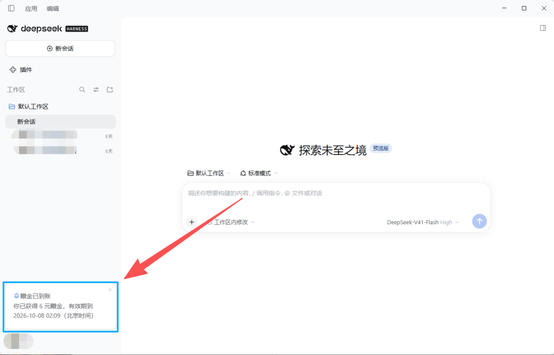
Task: Click the bell icon in notification
Action: pos(16,296)
